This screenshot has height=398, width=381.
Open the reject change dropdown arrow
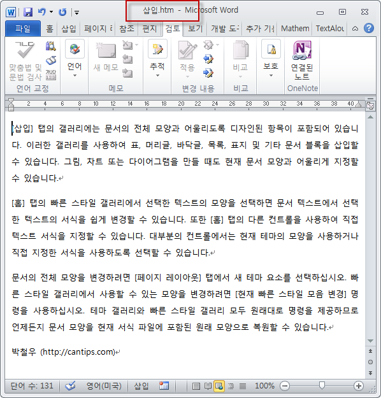tap(217, 45)
